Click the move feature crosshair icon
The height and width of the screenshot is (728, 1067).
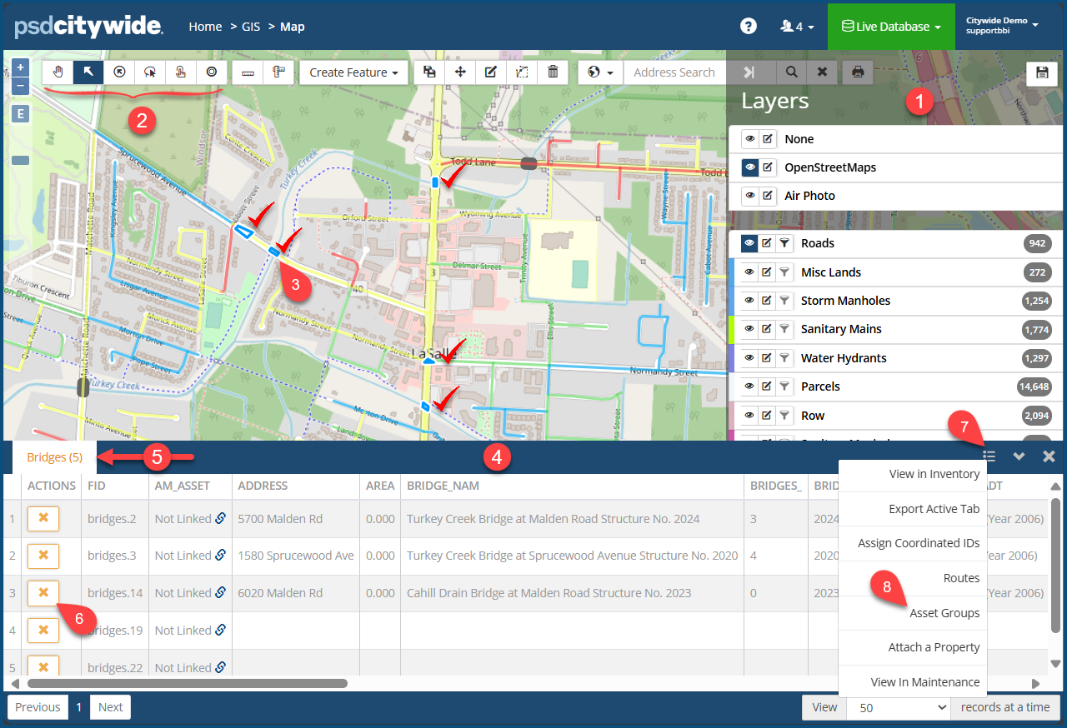pos(460,72)
